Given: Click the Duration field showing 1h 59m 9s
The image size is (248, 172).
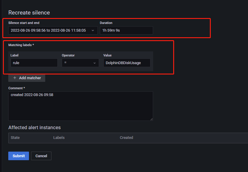Looking at the screenshot, I should click(126, 30).
